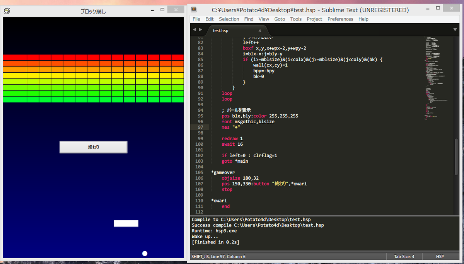This screenshot has height=264, width=464.
Task: Click 'left++' on line 82
Action: pos(251,43)
